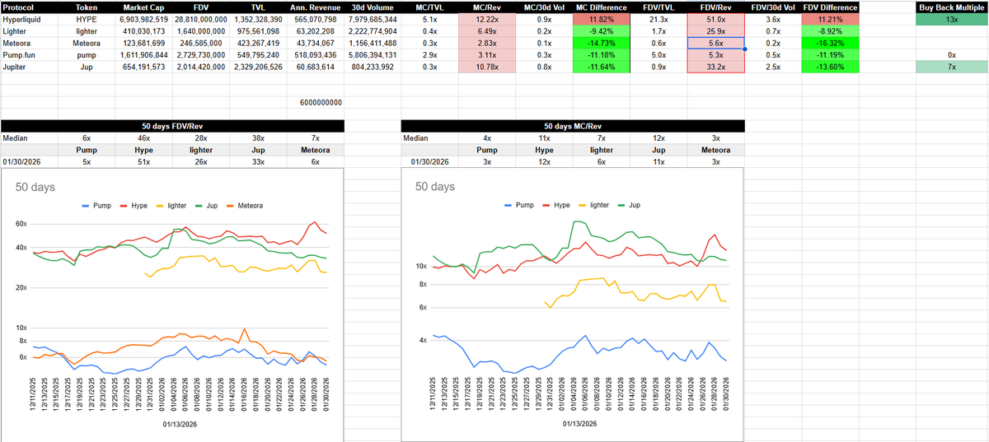Image resolution: width=989 pixels, height=442 pixels.
Task: Select Hyperliquid market cap 6,903,982,519
Action: pyautogui.click(x=143, y=18)
